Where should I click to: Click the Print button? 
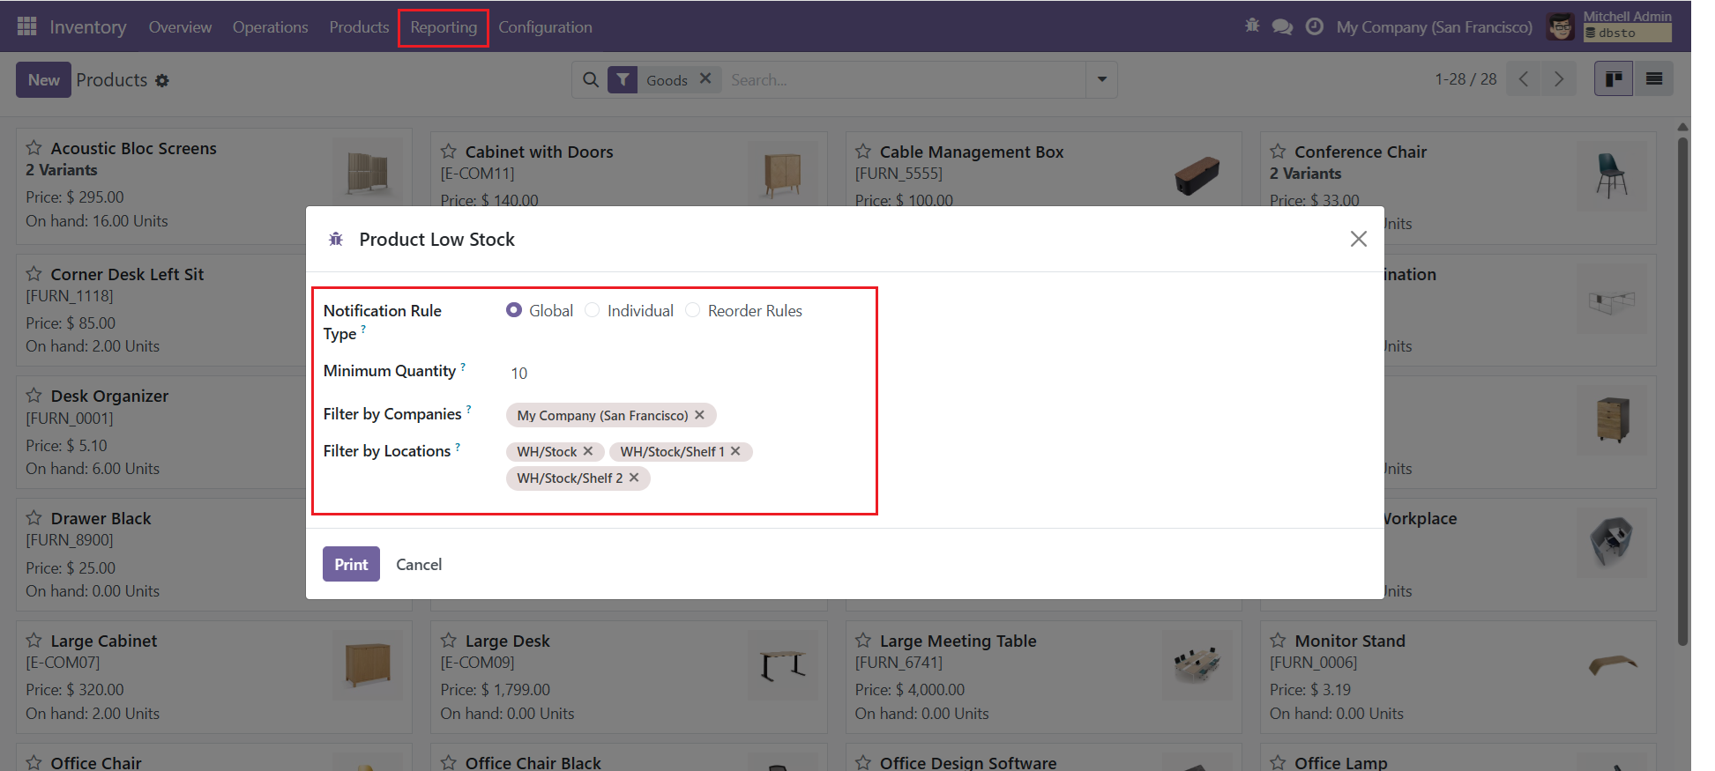pos(351,564)
